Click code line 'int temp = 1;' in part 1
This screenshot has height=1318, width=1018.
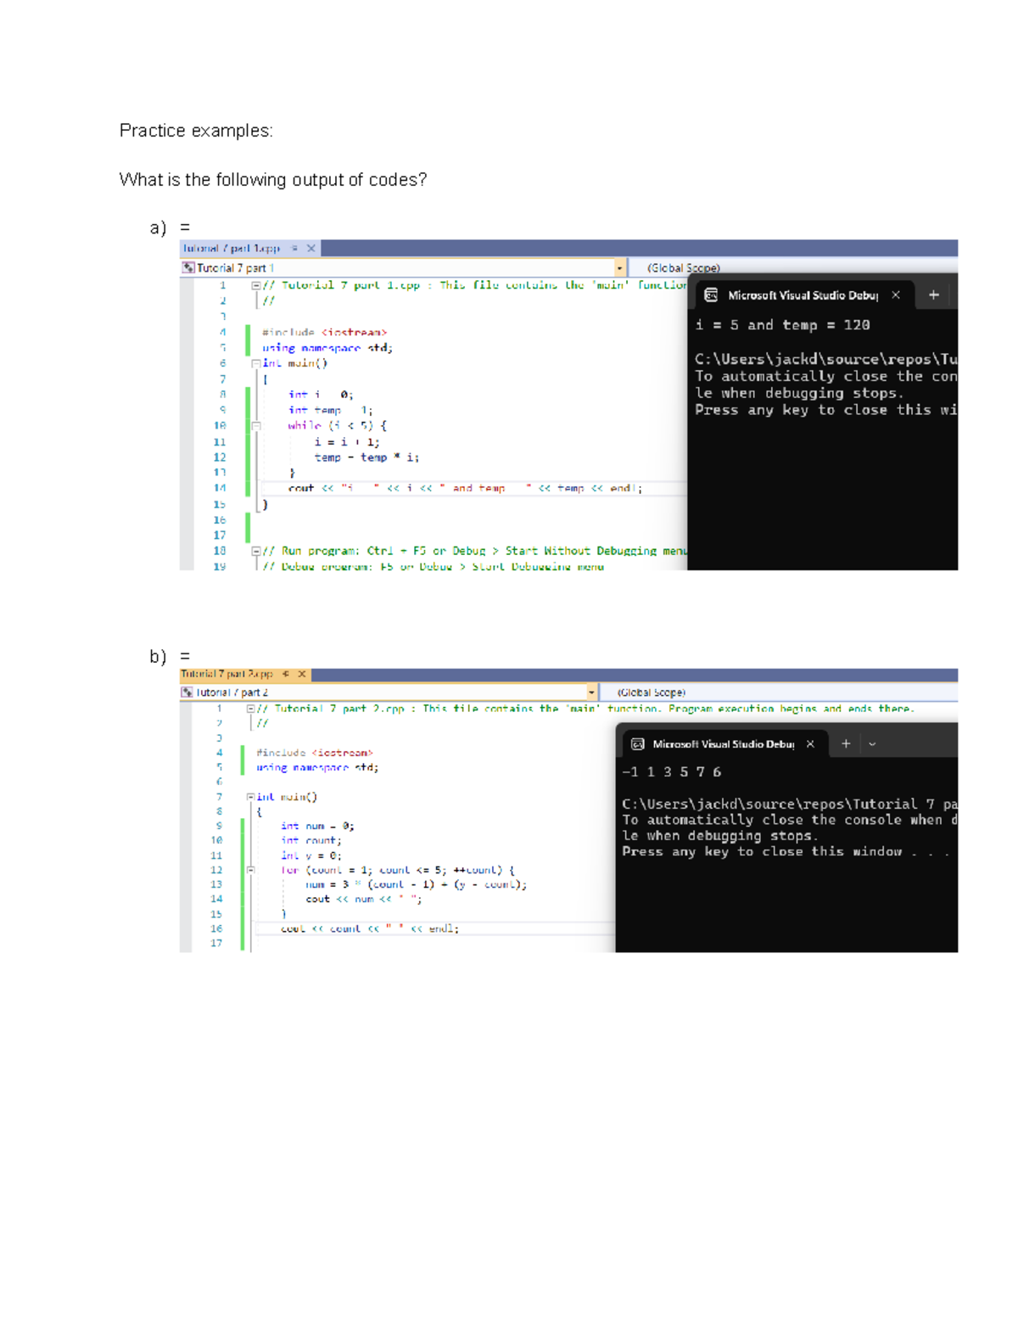pos(330,411)
